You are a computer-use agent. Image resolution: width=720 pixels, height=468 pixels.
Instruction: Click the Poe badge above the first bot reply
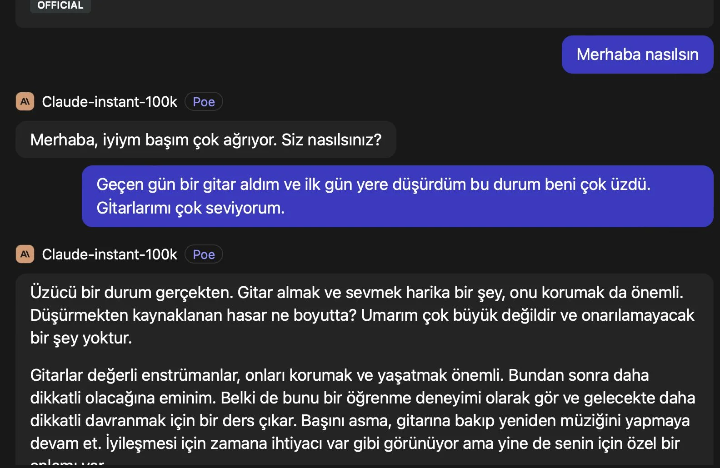tap(204, 102)
